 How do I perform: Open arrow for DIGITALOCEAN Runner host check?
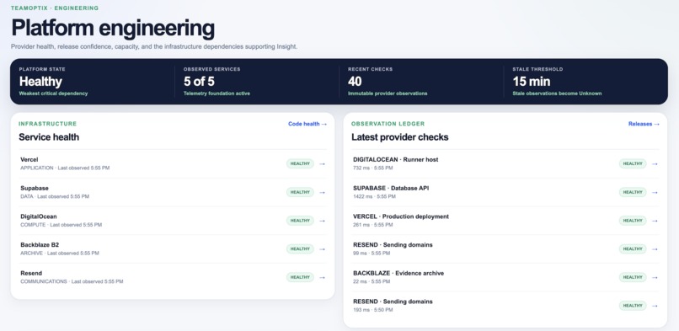pyautogui.click(x=655, y=164)
